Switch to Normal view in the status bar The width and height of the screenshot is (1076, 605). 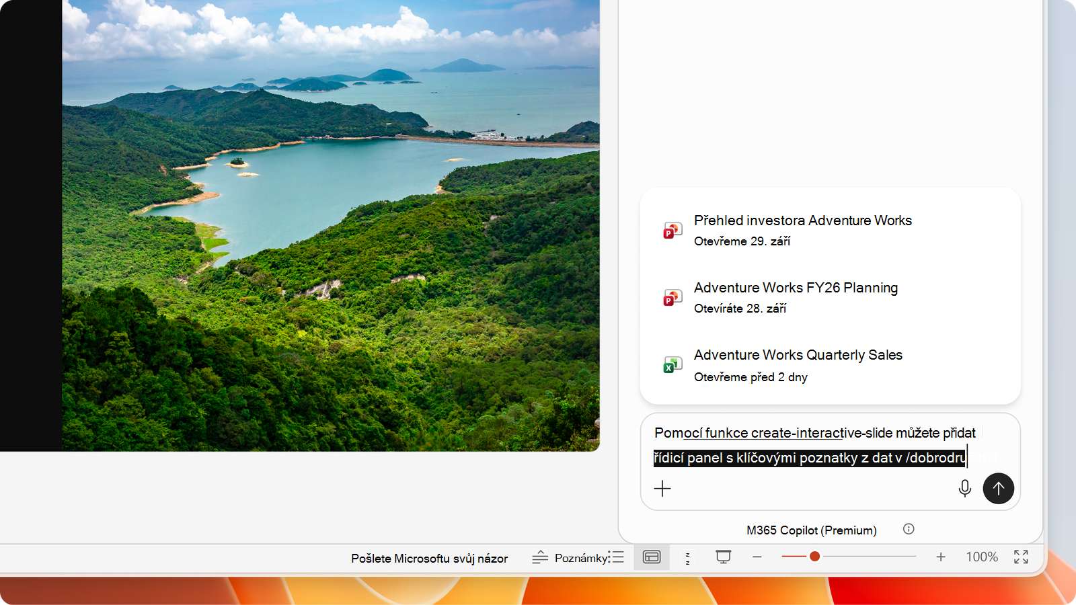652,557
